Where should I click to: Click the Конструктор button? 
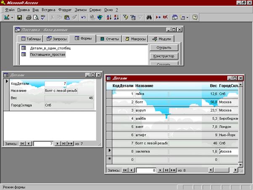click(164, 56)
